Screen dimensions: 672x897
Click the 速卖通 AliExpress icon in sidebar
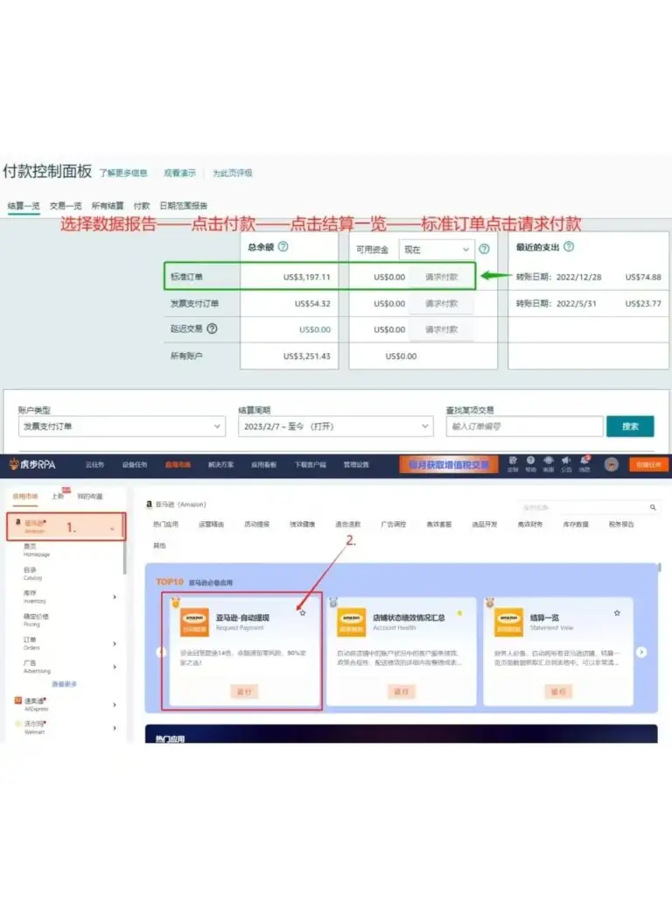[18, 701]
